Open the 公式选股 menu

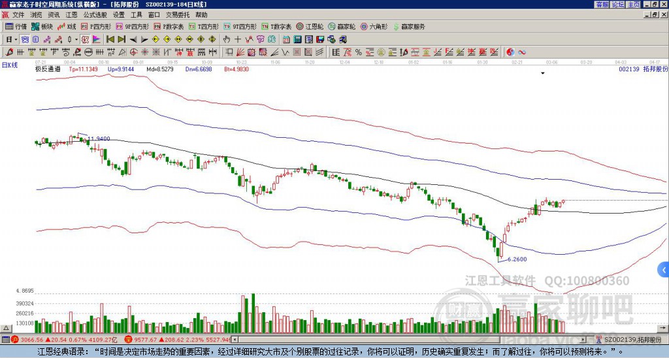click(95, 15)
